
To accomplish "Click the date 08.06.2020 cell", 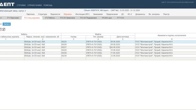I will point(123,42).
